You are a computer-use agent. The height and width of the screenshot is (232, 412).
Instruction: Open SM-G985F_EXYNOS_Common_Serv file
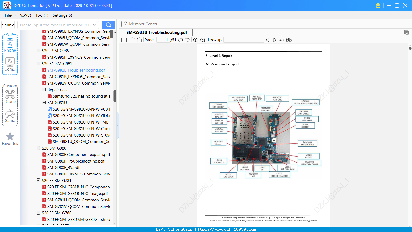coord(76,57)
